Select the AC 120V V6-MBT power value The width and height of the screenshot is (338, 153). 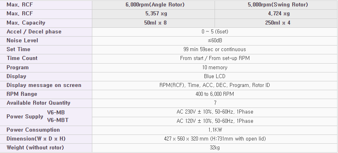(x=215, y=121)
